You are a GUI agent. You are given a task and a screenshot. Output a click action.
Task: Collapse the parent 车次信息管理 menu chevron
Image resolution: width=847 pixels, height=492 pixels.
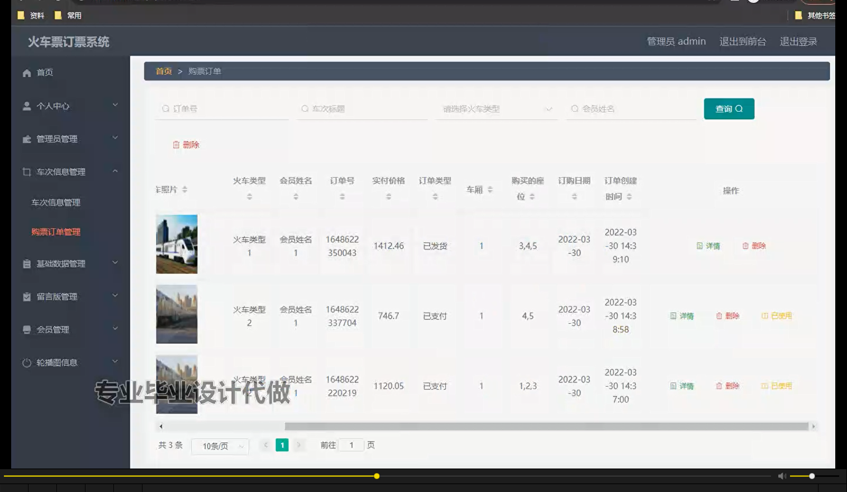point(115,171)
